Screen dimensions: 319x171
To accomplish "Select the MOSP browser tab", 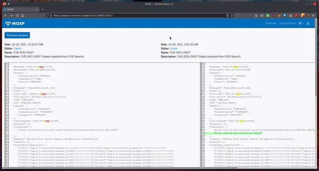I will [20, 9].
